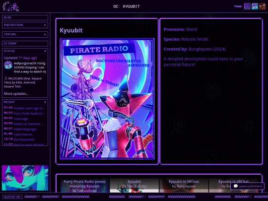Click the 'OC: KYUUBIT' page title
Viewport: 268px width, 201px height.
pyautogui.click(x=127, y=6)
